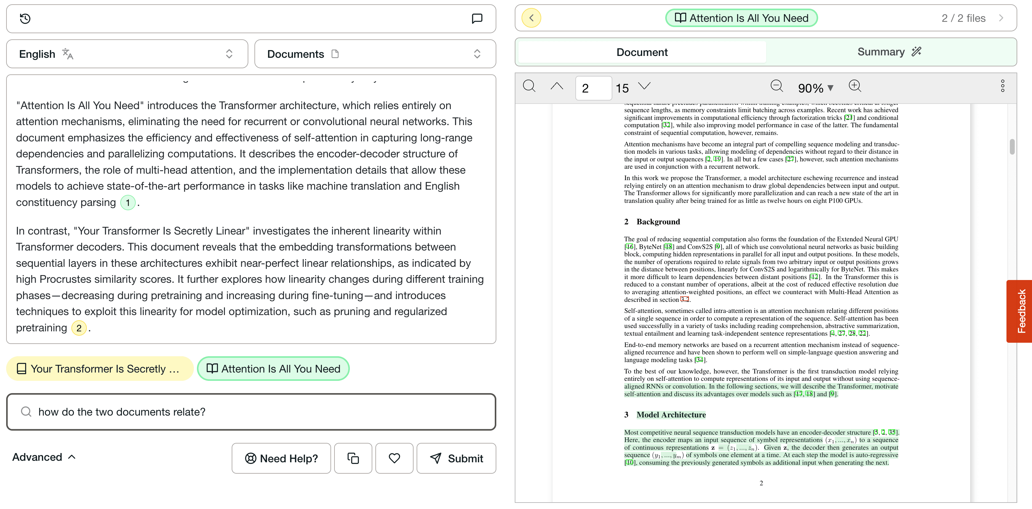Click the '2 Background' section heading
The width and height of the screenshot is (1032, 509).
click(x=652, y=222)
